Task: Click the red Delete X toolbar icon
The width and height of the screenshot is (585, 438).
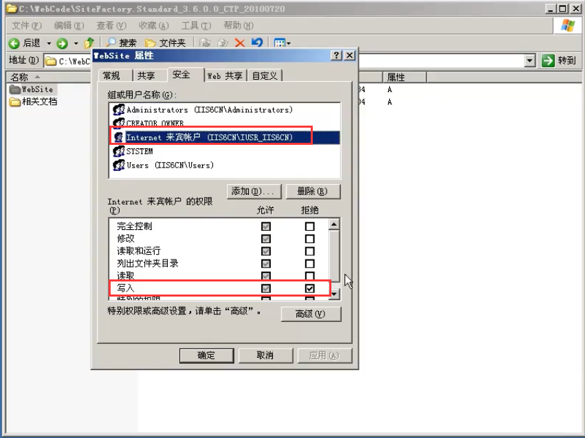Action: pyautogui.click(x=240, y=43)
